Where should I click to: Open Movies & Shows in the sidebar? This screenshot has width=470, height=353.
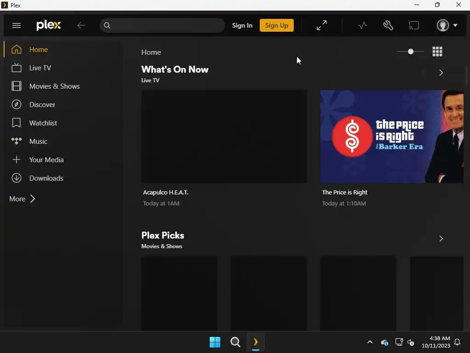[x=63, y=86]
